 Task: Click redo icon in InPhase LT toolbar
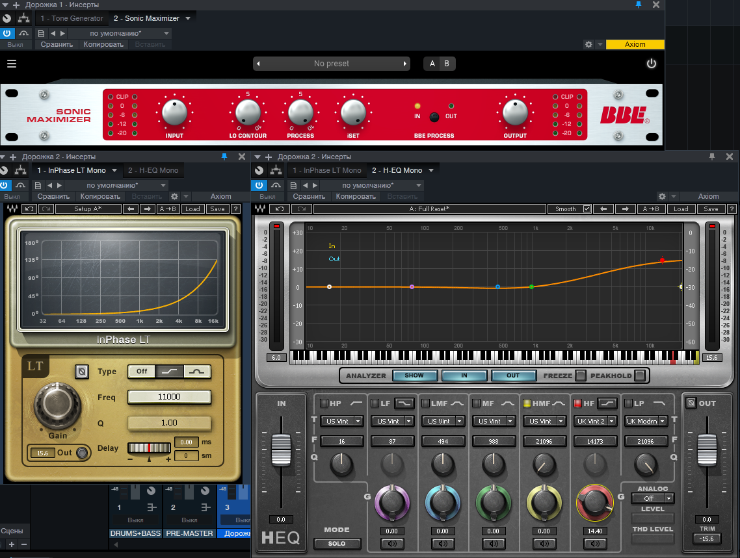(x=46, y=209)
